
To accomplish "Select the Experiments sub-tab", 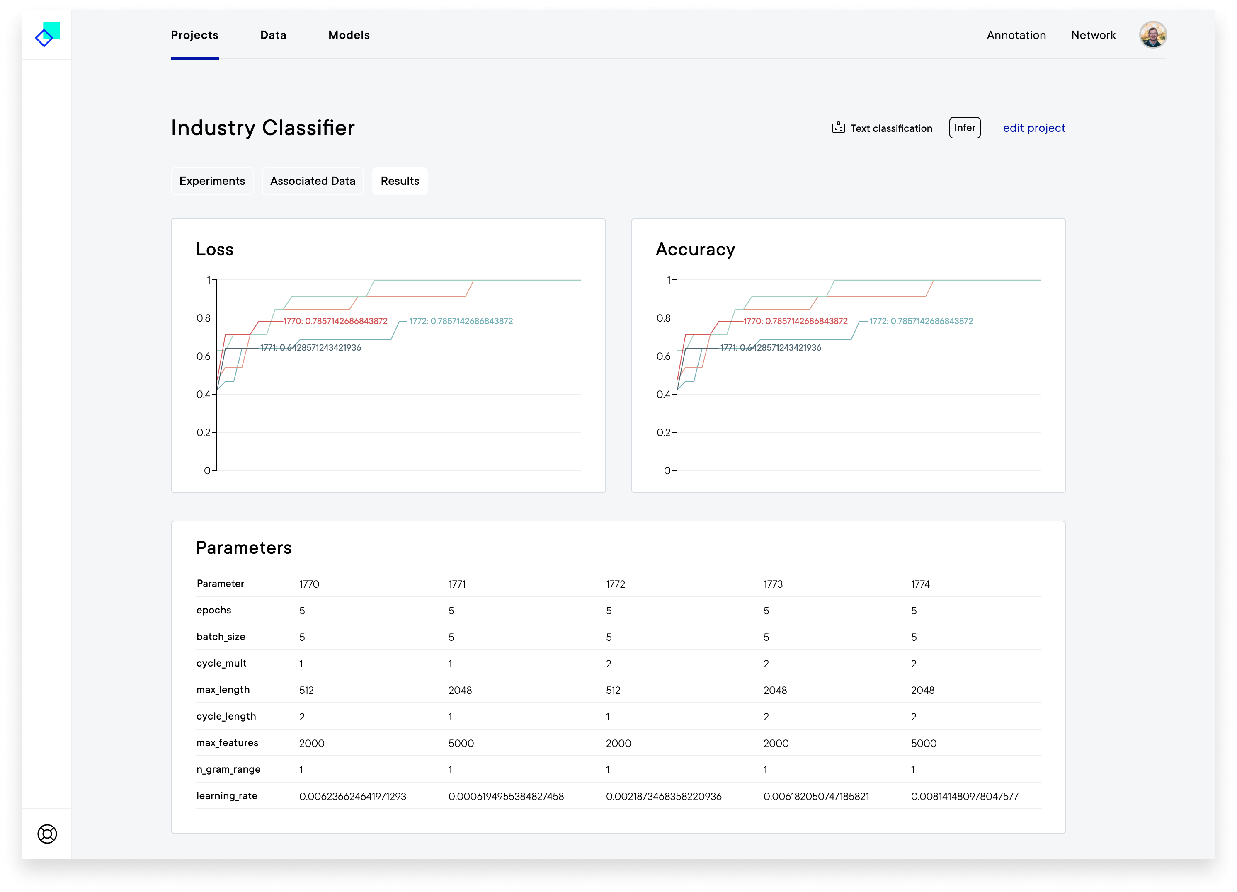I will click(x=212, y=181).
